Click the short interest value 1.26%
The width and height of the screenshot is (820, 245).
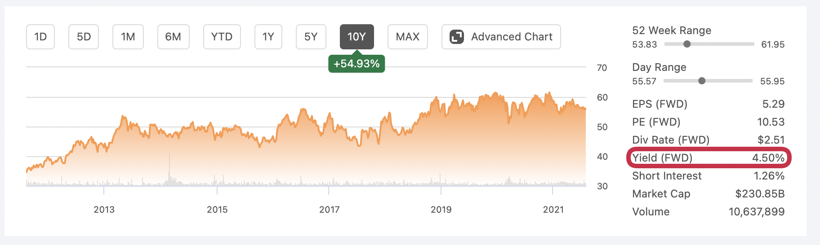click(769, 176)
